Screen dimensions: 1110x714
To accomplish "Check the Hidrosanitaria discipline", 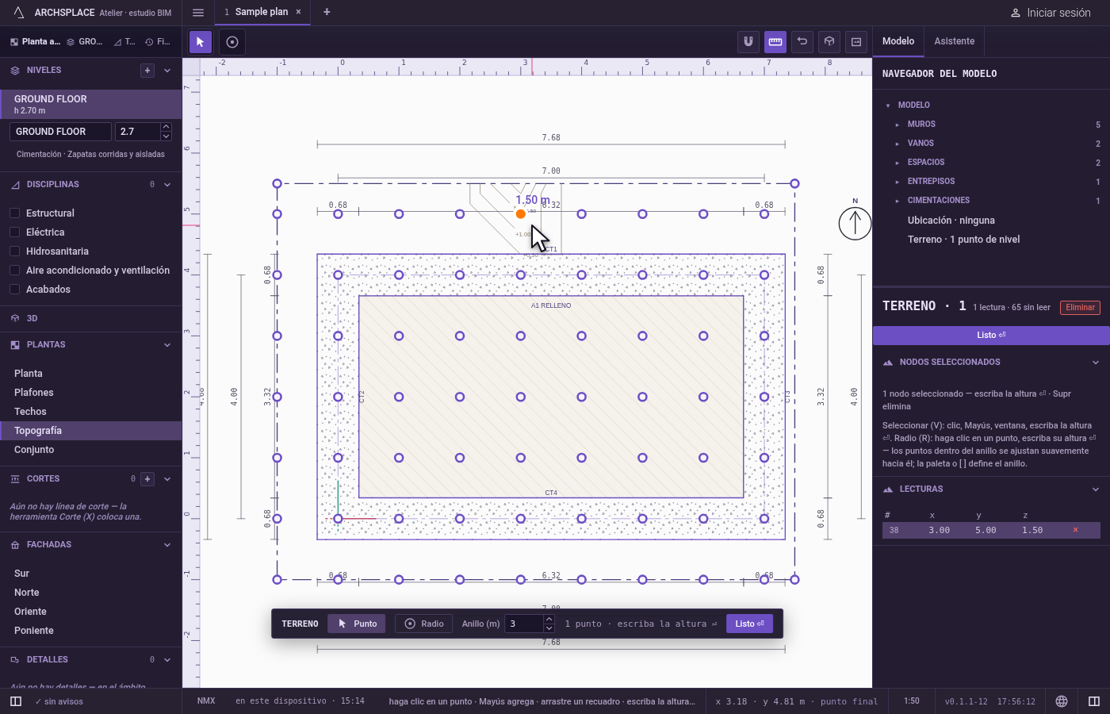I will click(x=14, y=251).
